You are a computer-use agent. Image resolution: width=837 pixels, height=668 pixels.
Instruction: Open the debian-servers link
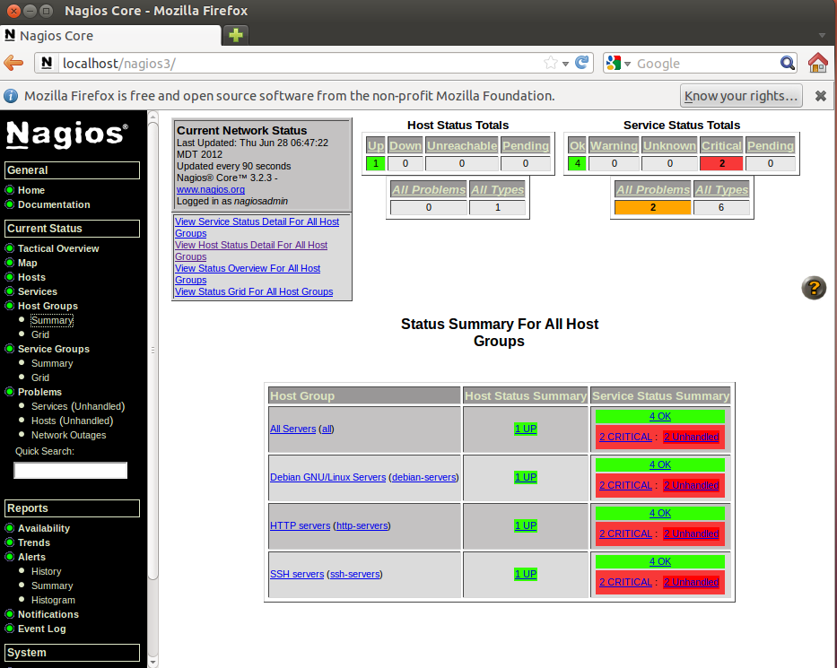(x=423, y=478)
